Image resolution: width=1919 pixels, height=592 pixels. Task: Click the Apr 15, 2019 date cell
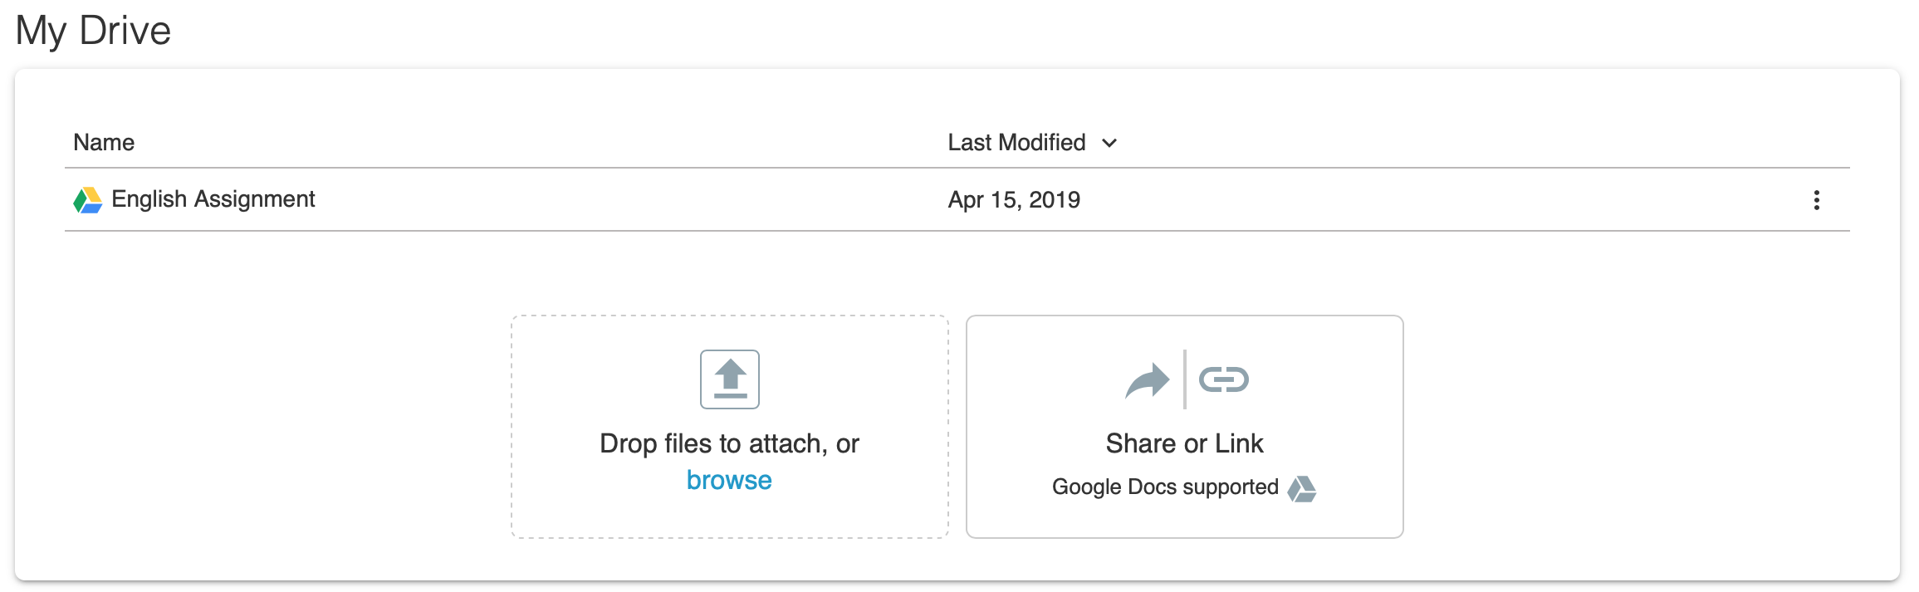tap(1014, 199)
